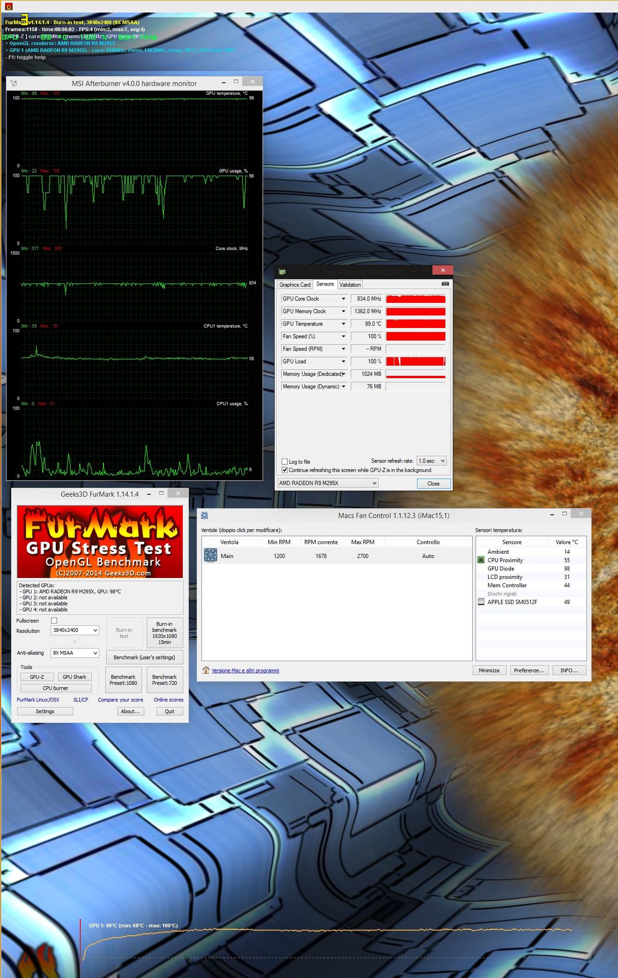Click the Close button in GPU-Z
The height and width of the screenshot is (978, 618).
[433, 483]
